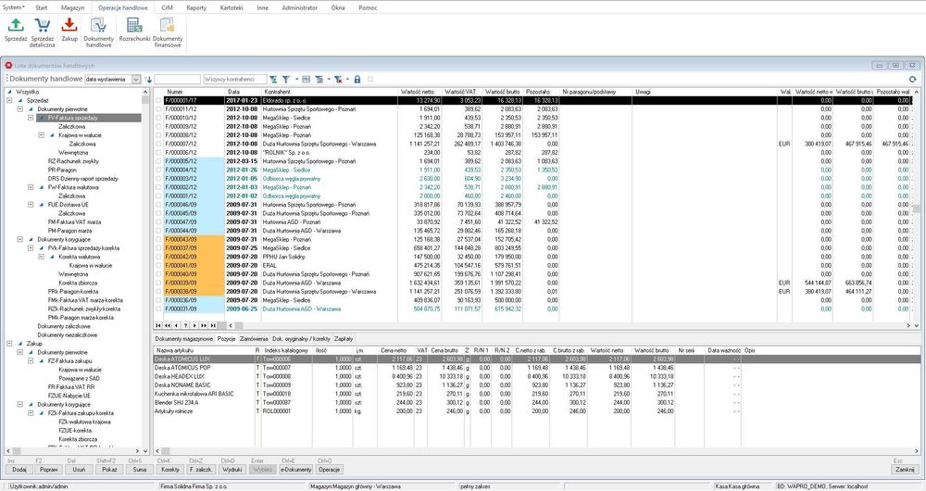Screen dimensions: 926x491
Task: Open Rozrachunki calculator icon
Action: (x=134, y=25)
